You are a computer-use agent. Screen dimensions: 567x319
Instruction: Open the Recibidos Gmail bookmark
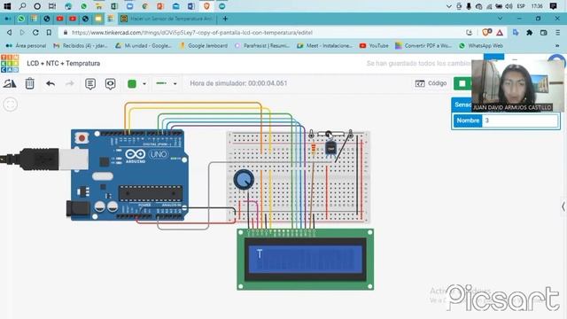tap(81, 46)
